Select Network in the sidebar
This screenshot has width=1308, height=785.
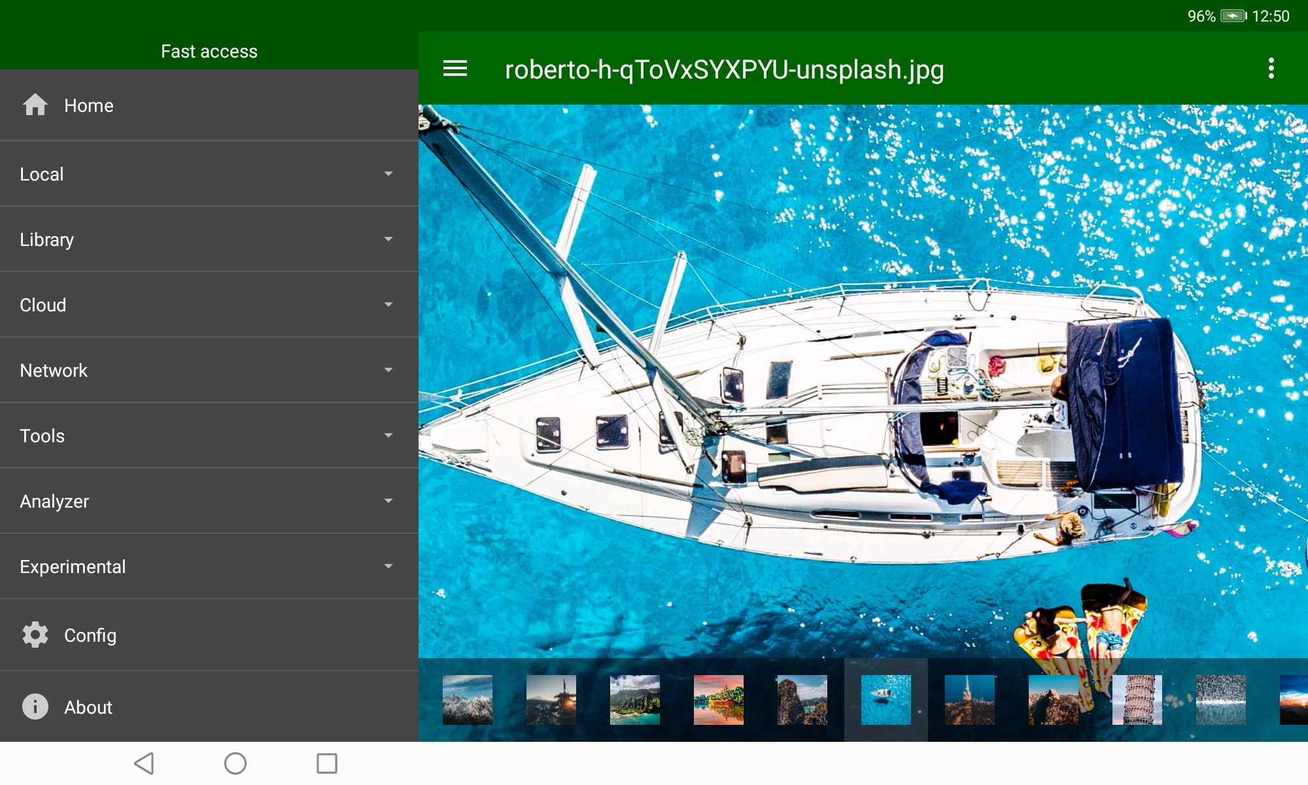pos(209,370)
